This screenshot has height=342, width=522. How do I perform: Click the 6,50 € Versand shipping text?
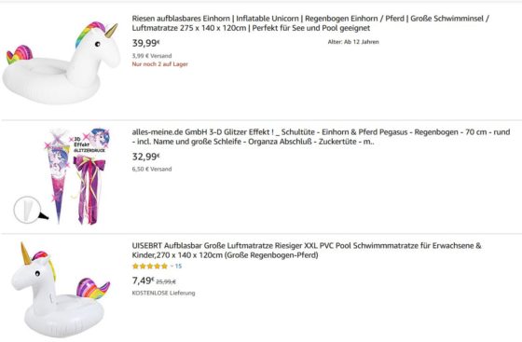152,169
